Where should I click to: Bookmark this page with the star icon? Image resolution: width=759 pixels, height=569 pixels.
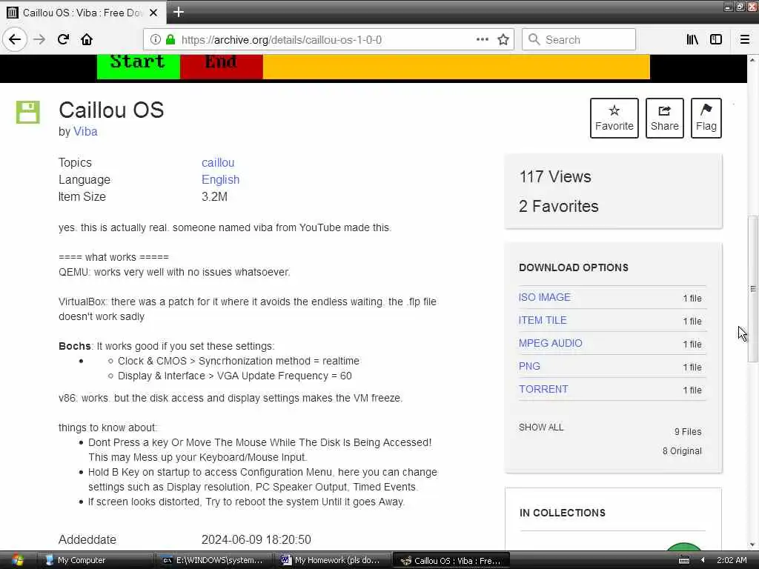pos(503,39)
